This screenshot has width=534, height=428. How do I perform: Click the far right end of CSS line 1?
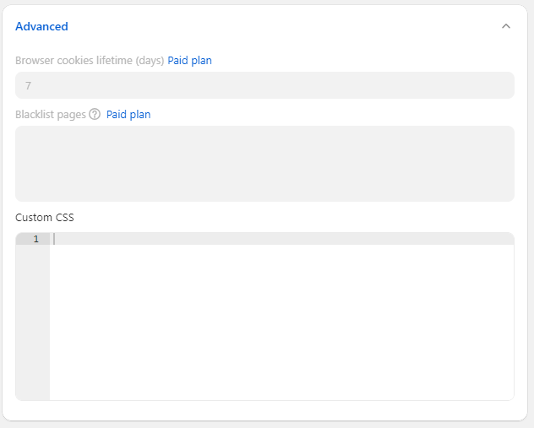(505, 239)
